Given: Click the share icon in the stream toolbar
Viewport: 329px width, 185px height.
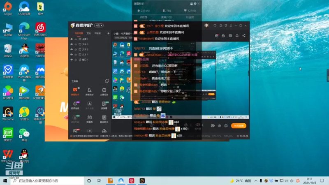Looking at the screenshot, I should click(244, 36).
